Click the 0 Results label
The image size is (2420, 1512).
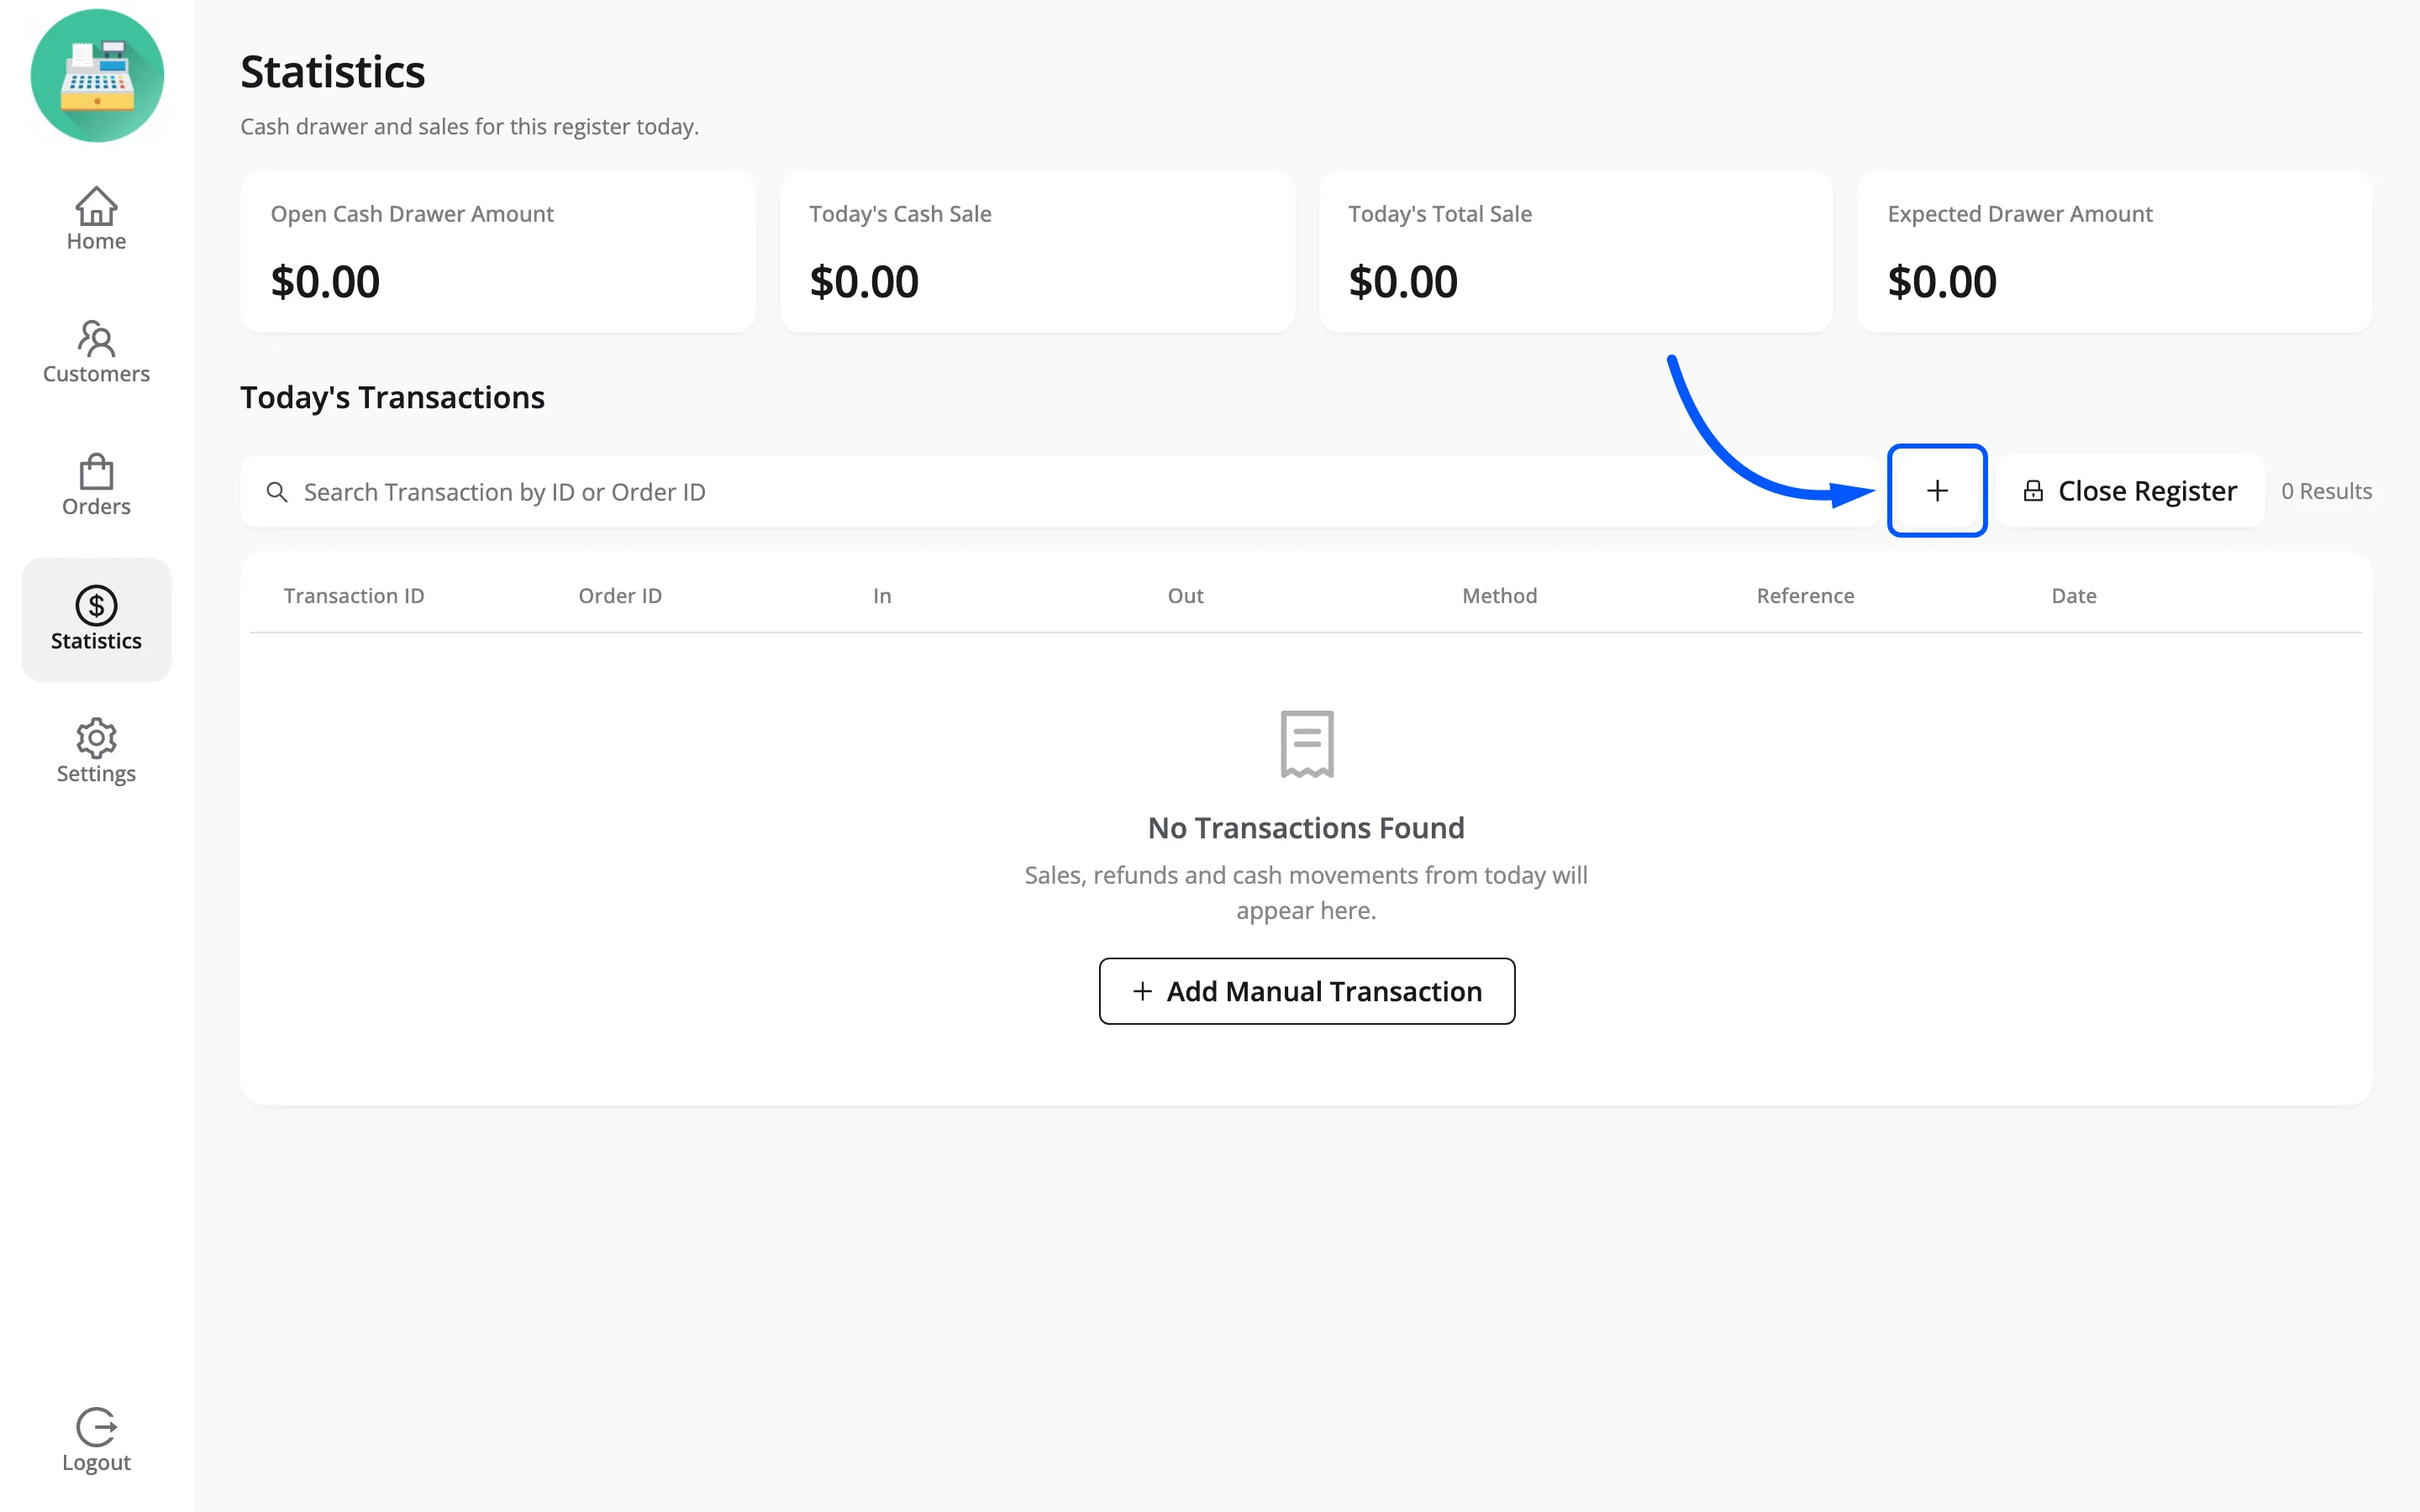(x=2326, y=491)
